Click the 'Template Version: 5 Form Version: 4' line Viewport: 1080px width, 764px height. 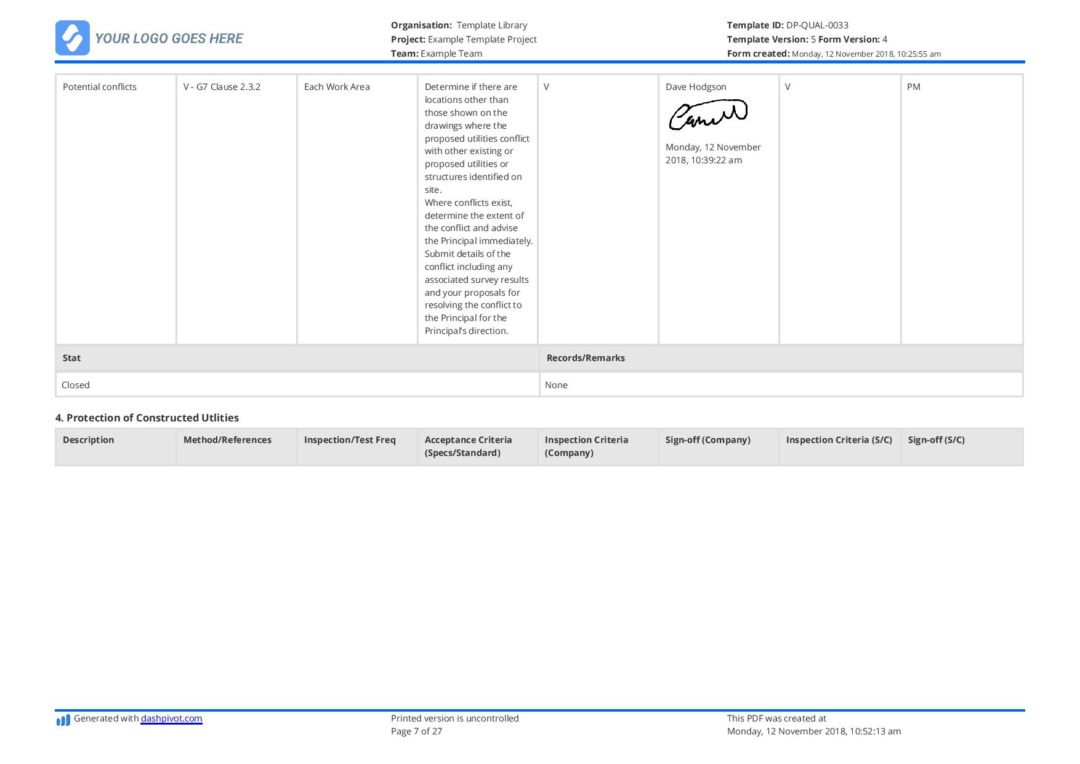[807, 39]
